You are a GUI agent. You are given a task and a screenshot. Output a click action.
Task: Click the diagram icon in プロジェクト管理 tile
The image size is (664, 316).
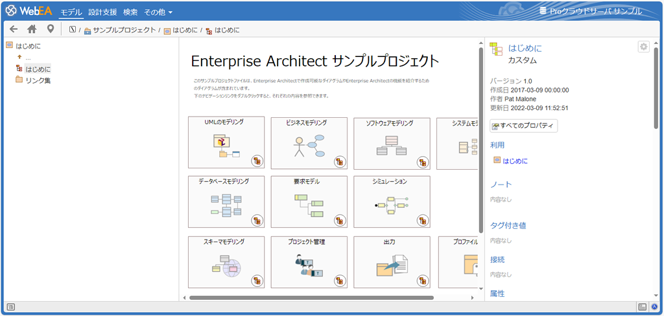click(340, 280)
